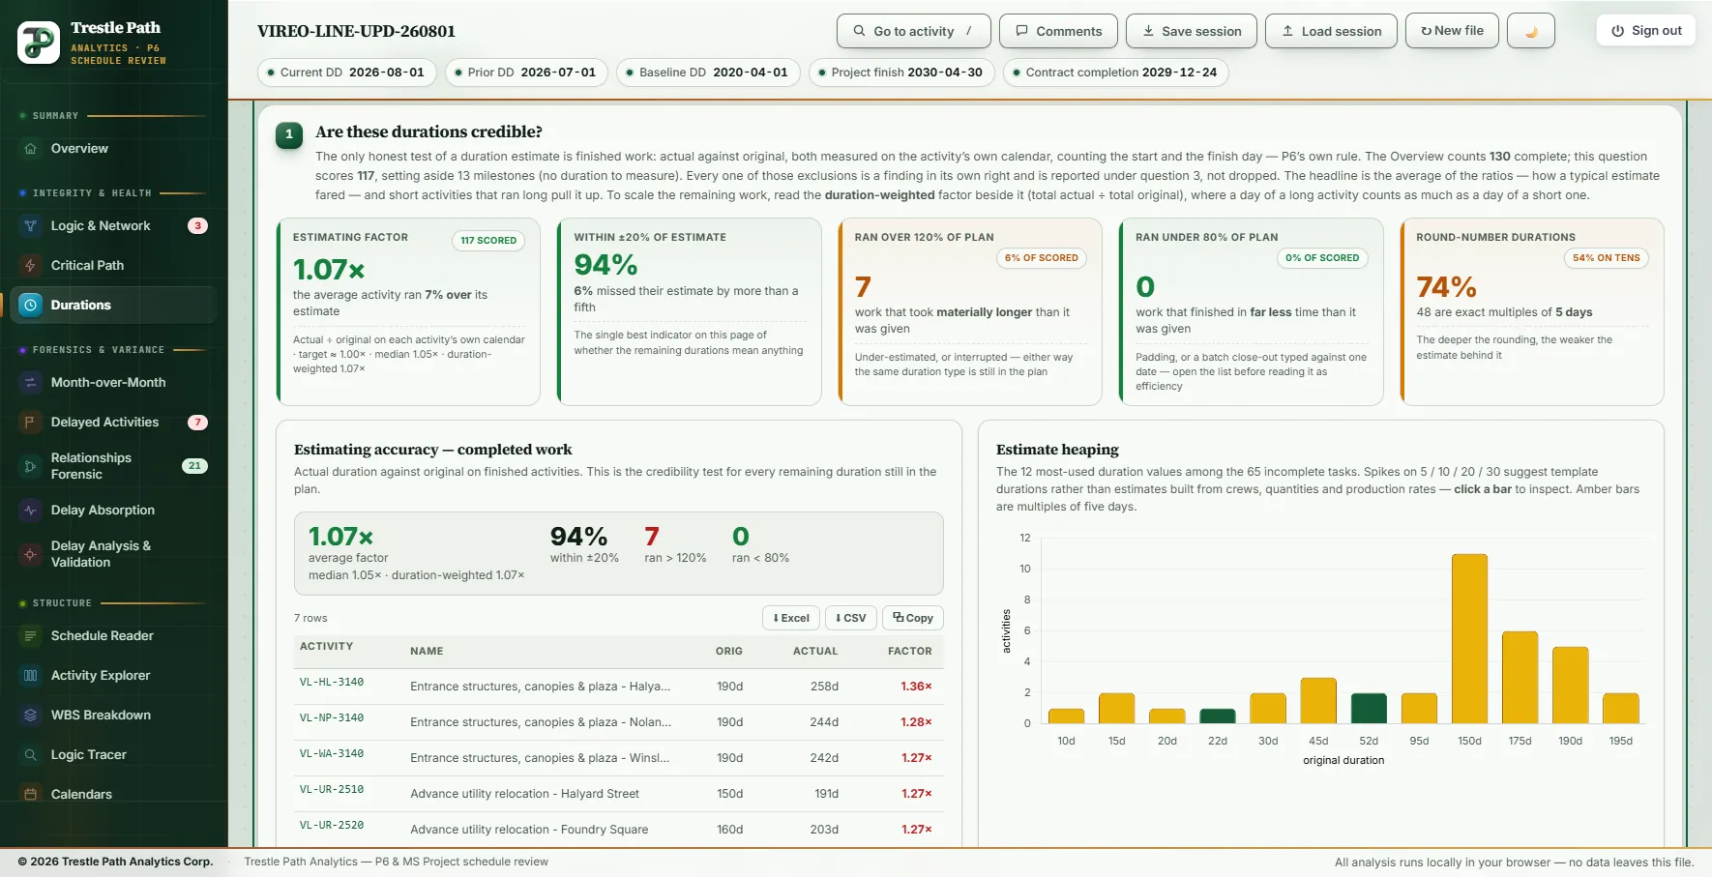This screenshot has height=877, width=1712.
Task: Click the Activity Explorer columns icon
Action: (30, 676)
